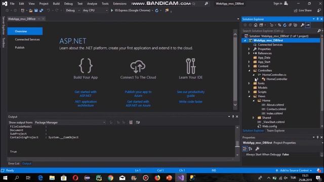The height and width of the screenshot is (182, 324).
Task: Click the Build Your App braces icon
Action: (86, 66)
